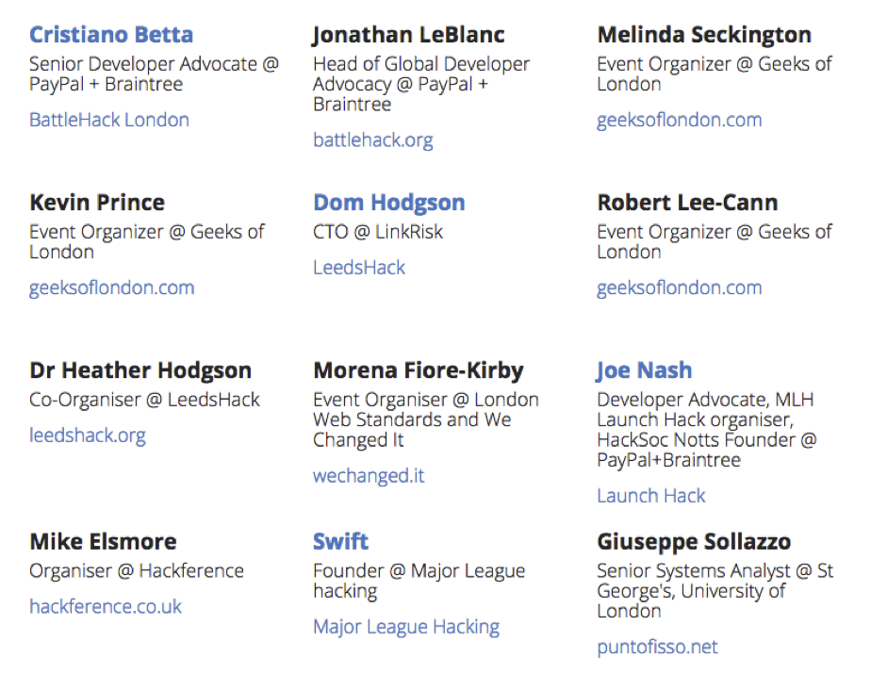Visit the leedshack.org link
The image size is (887, 674).
88,436
